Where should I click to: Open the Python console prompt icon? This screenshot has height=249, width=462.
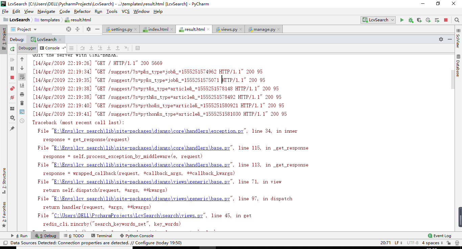coord(22,112)
